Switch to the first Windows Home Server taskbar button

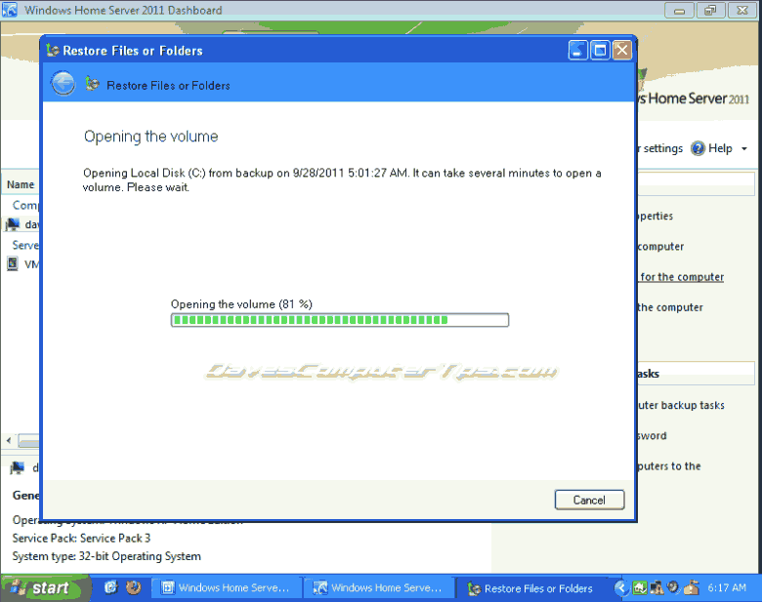(x=226, y=588)
